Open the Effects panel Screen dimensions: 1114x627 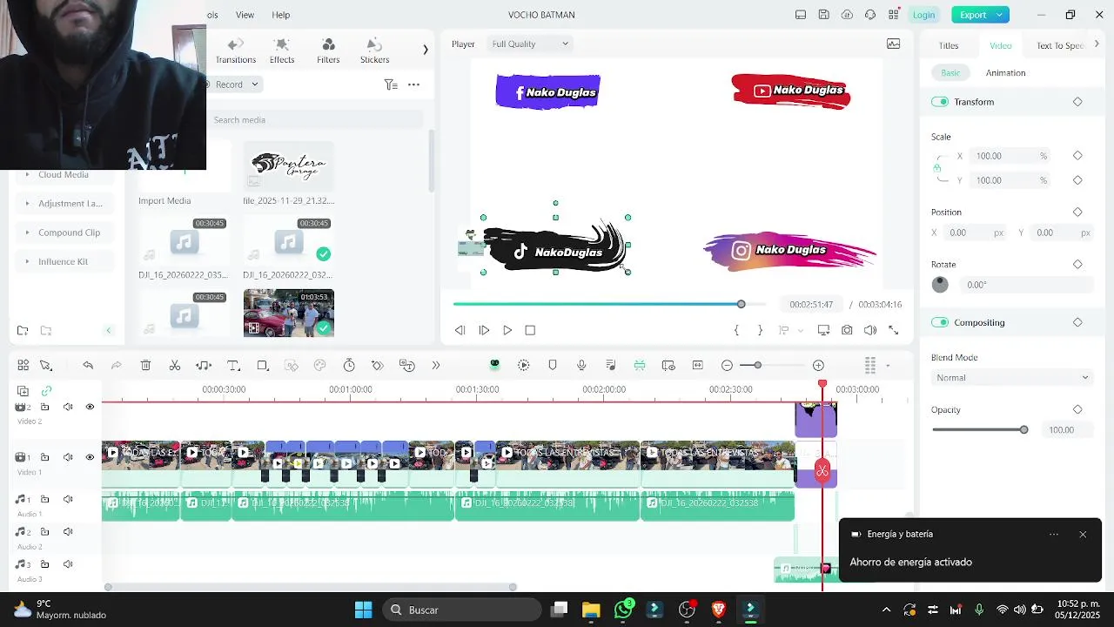pyautogui.click(x=282, y=51)
